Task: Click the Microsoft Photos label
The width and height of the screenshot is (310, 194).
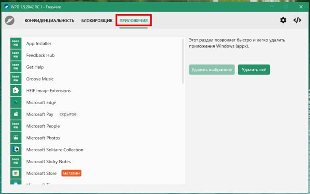Action: 43,138
